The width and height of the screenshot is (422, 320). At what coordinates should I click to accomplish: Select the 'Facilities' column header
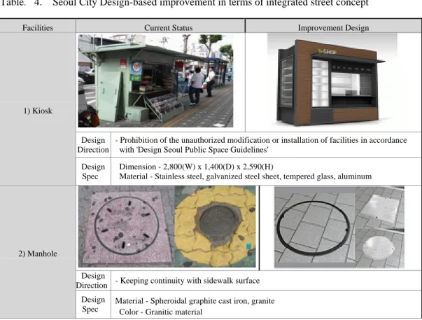click(38, 28)
